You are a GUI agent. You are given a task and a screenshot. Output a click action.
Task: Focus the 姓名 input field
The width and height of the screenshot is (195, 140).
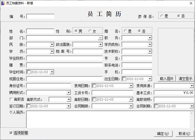[x=40, y=31]
